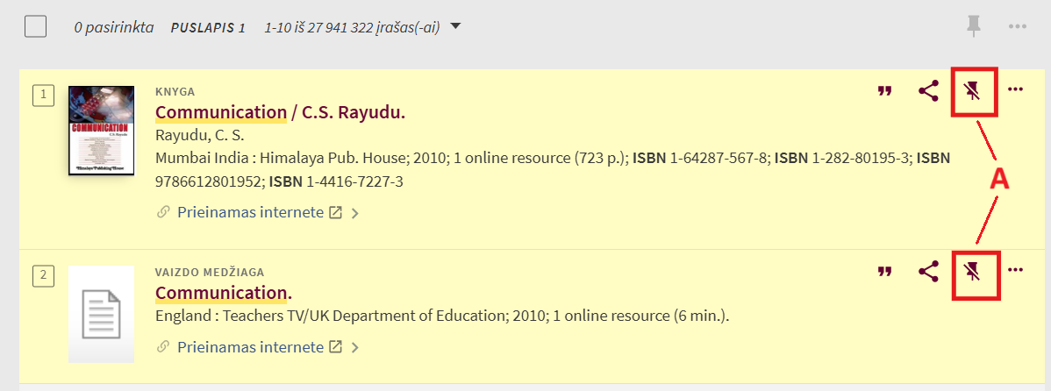The image size is (1051, 391).
Task: Unpin the first result from favorites
Action: (x=972, y=90)
